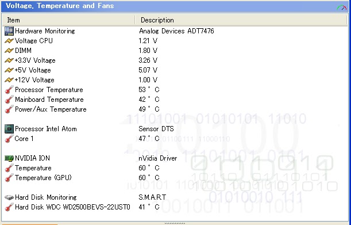Select the Power/Aux Temperature label
The width and height of the screenshot is (351, 225).
point(51,109)
